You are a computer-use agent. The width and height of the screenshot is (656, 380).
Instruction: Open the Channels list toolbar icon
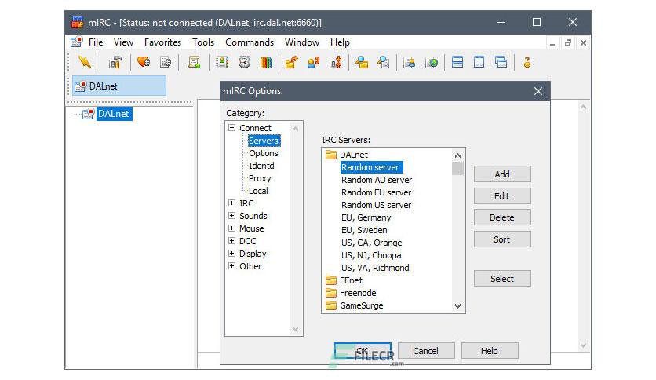tap(166, 62)
